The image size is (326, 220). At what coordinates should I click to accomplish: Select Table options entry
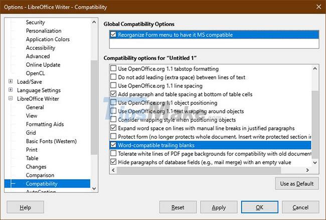(32, 158)
